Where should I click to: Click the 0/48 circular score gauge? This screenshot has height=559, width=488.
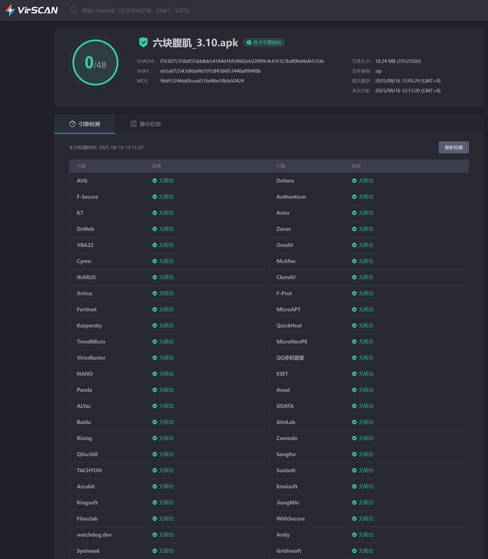[x=95, y=62]
